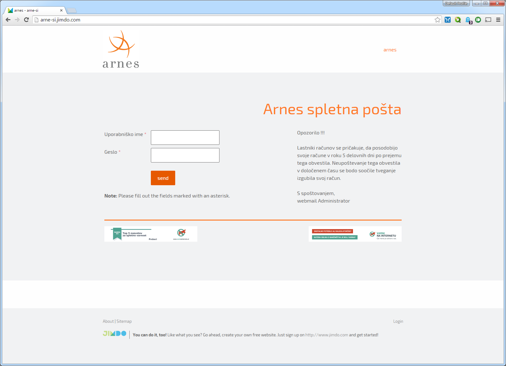
Task: Click the webmail Administrator signature text
Action: [x=324, y=201]
